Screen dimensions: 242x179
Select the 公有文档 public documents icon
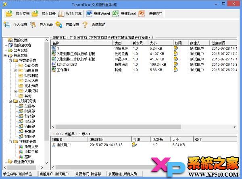[10, 50]
